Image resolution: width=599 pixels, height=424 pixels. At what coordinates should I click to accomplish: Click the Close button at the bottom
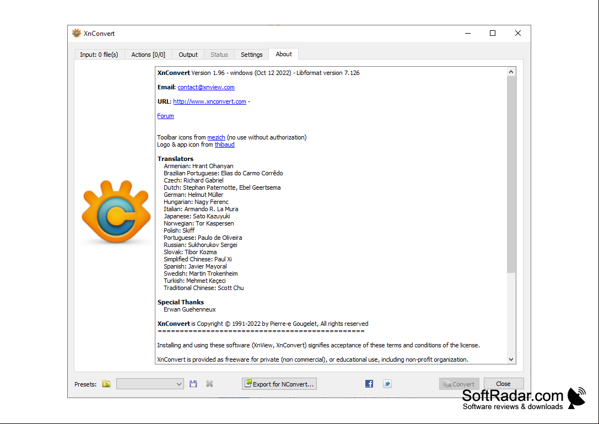(504, 384)
